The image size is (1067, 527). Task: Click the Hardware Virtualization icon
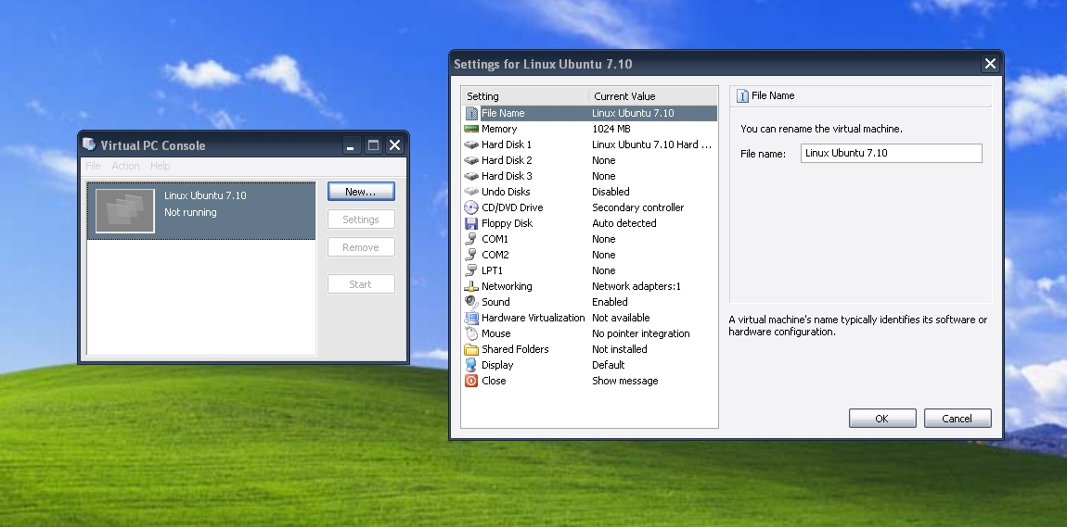click(471, 318)
